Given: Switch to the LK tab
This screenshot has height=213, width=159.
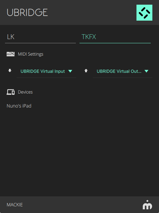Looking at the screenshot, I should coord(40,37).
